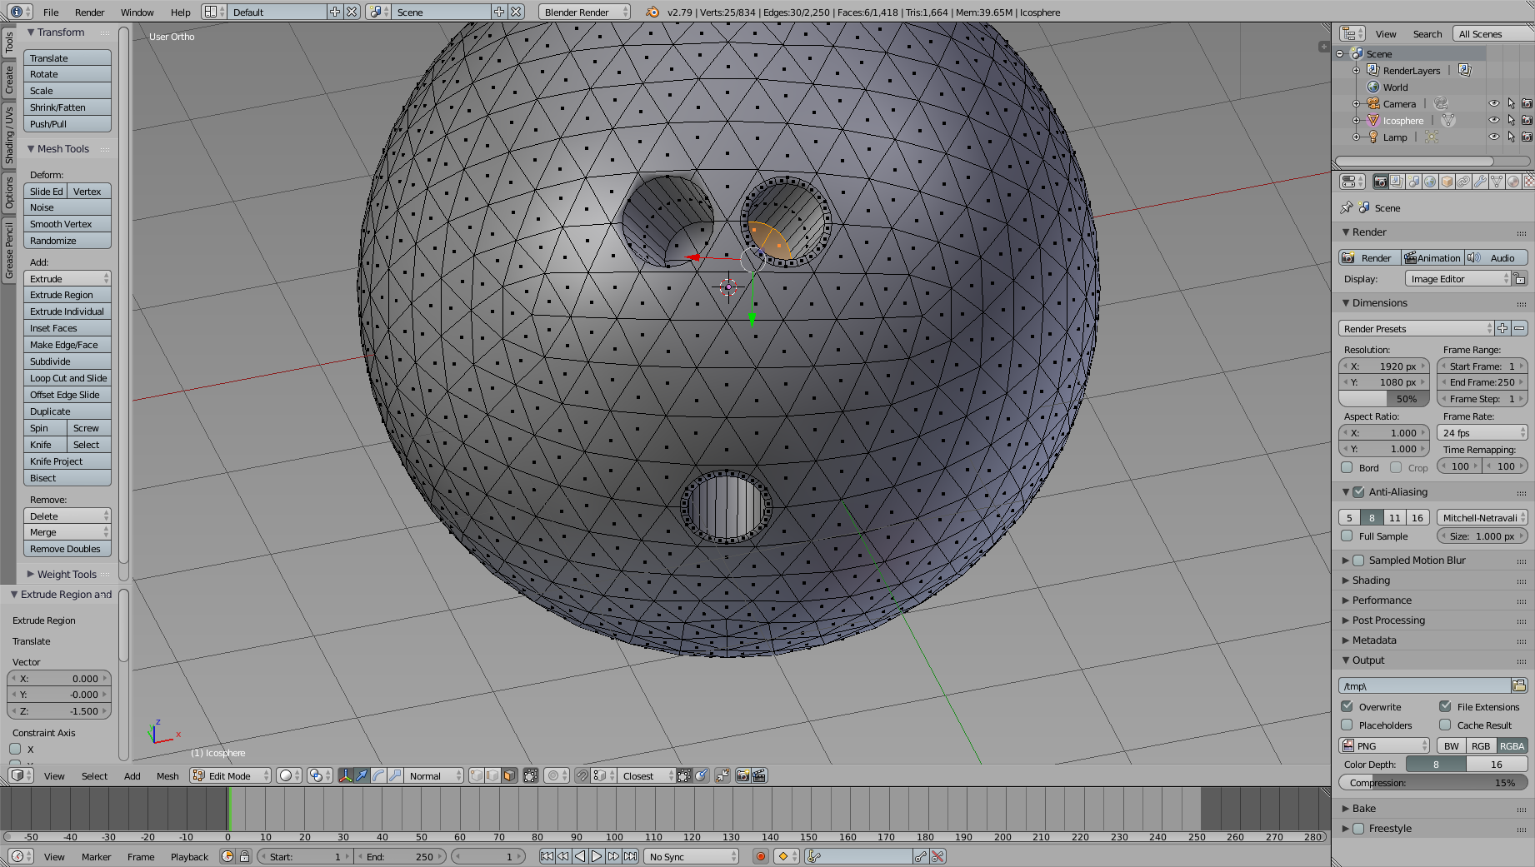Open the No Sync dropdown
Screen dimensions: 1535x867
pyautogui.click(x=692, y=856)
